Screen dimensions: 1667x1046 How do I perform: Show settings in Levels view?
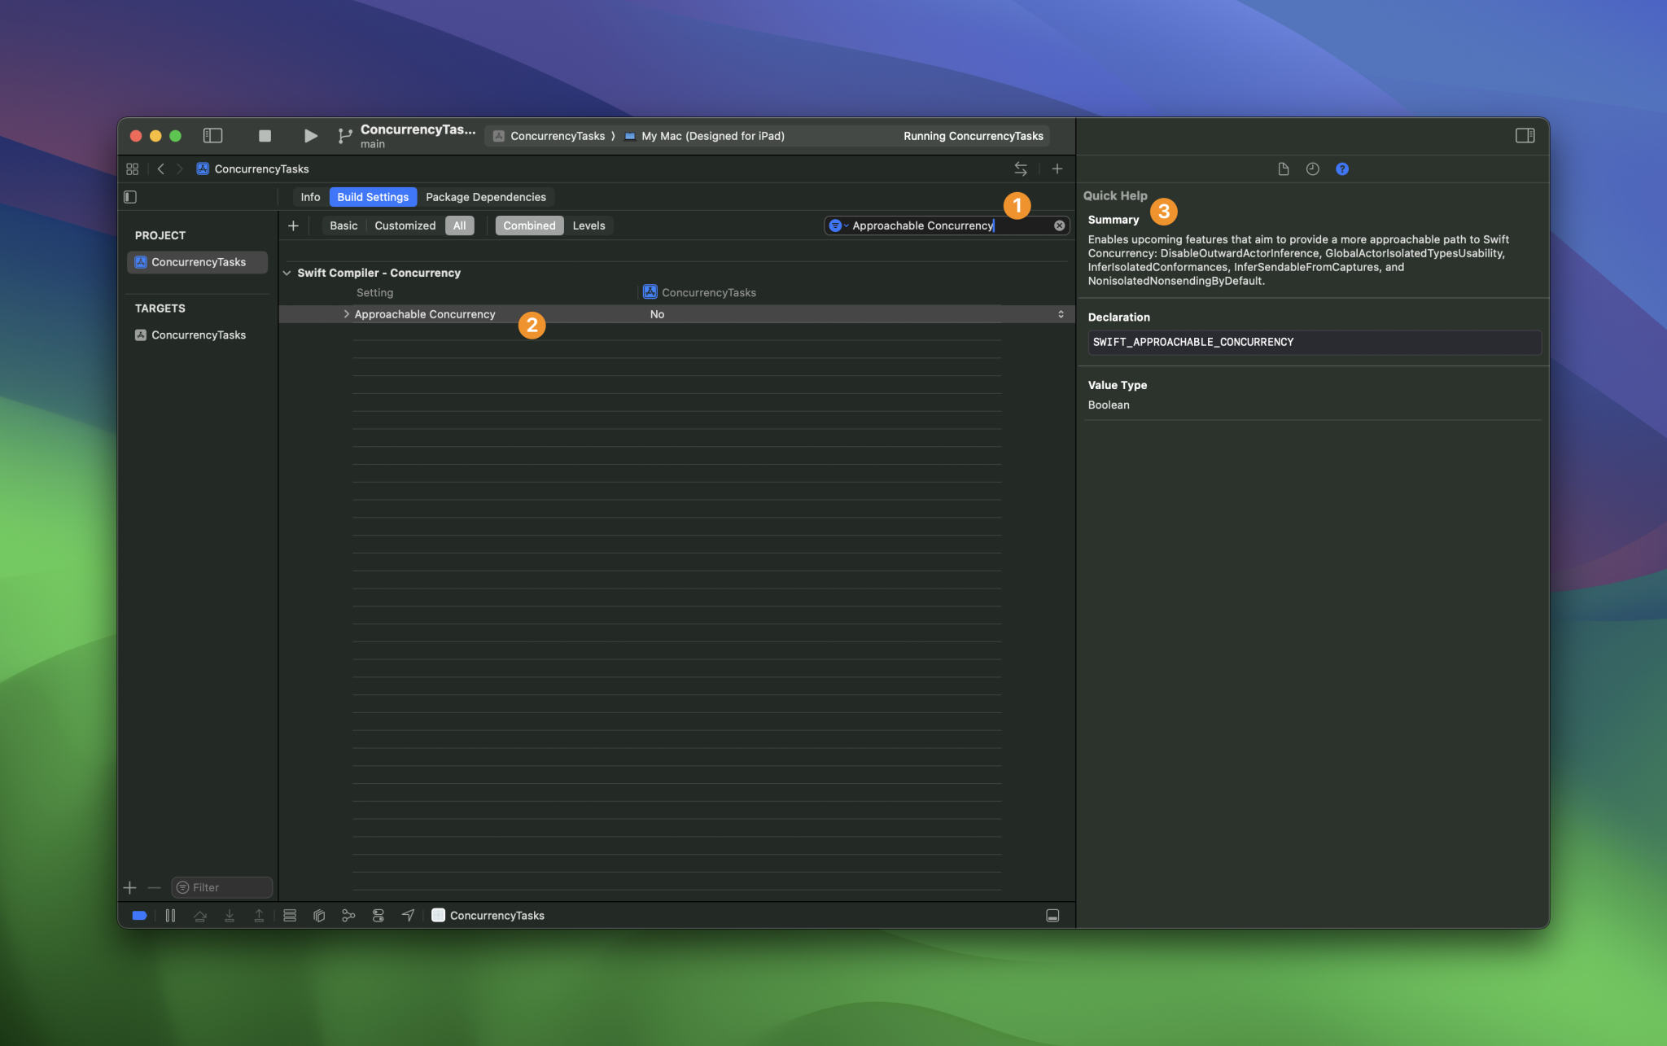(x=588, y=225)
